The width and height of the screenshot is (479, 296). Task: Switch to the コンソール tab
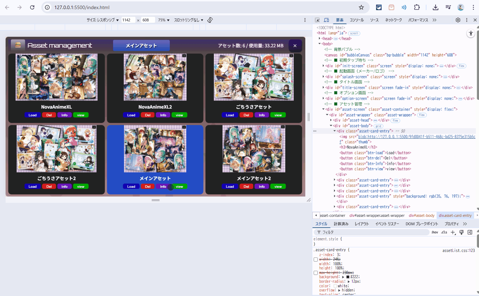(x=356, y=20)
